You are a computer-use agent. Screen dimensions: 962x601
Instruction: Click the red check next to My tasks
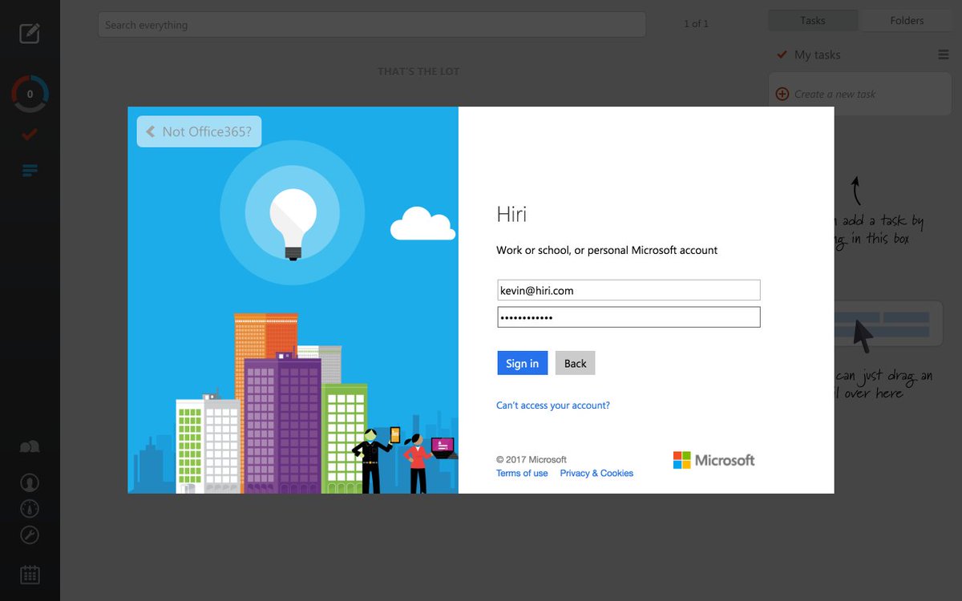(782, 54)
